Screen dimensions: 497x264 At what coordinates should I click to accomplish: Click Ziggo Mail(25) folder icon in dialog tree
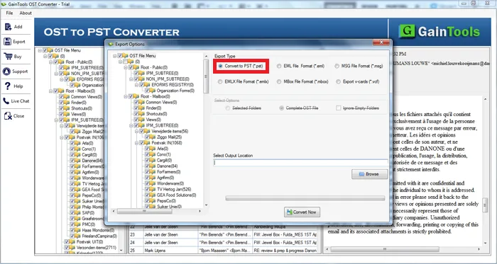(153, 137)
